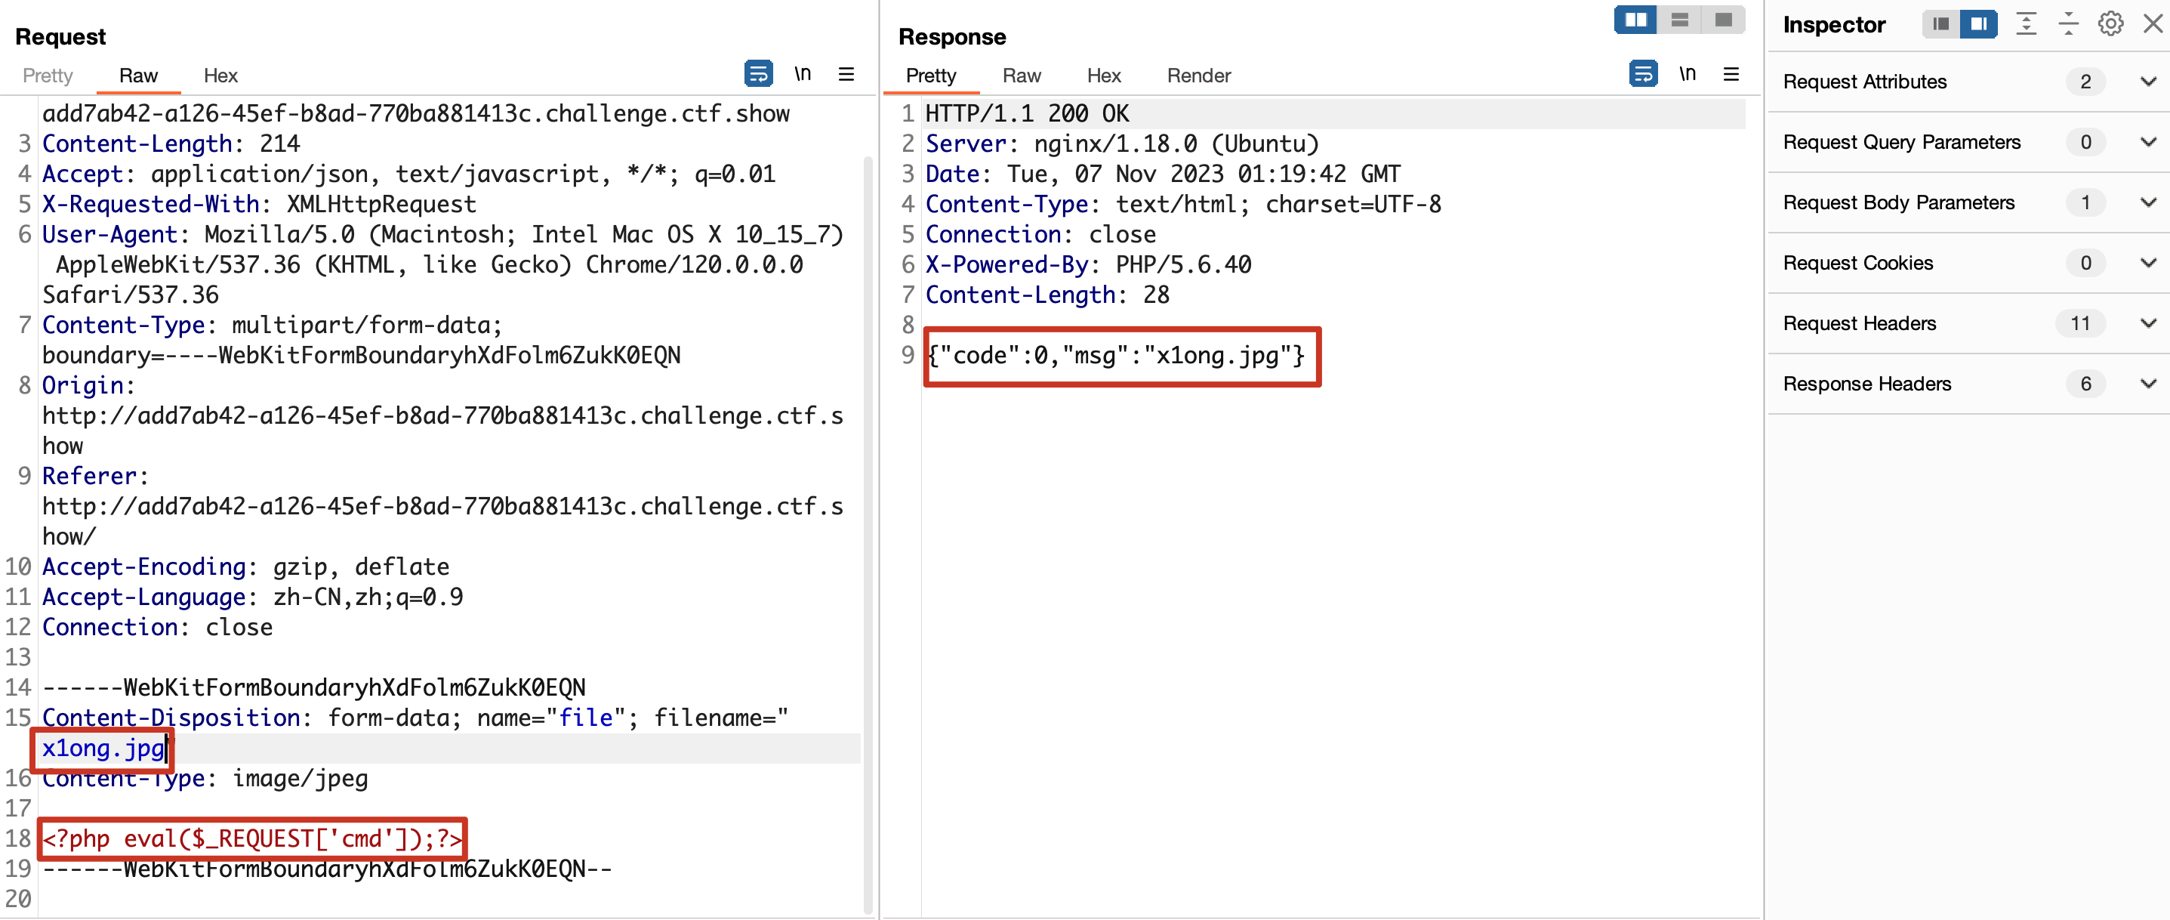Viewport: 2170px width, 920px height.
Task: Select the side-by-side layout view
Action: pos(1635,20)
